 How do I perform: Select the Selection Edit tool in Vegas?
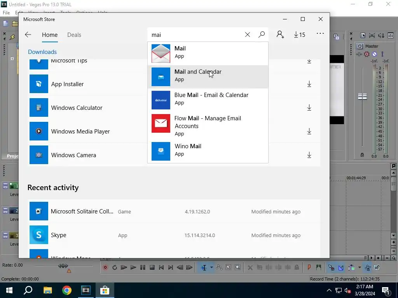coord(228,267)
